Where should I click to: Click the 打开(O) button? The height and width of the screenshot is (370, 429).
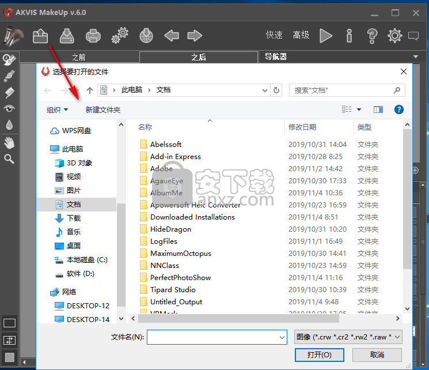click(x=319, y=355)
